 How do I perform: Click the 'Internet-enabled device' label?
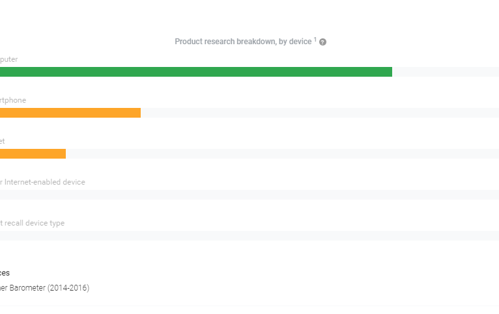click(x=43, y=182)
